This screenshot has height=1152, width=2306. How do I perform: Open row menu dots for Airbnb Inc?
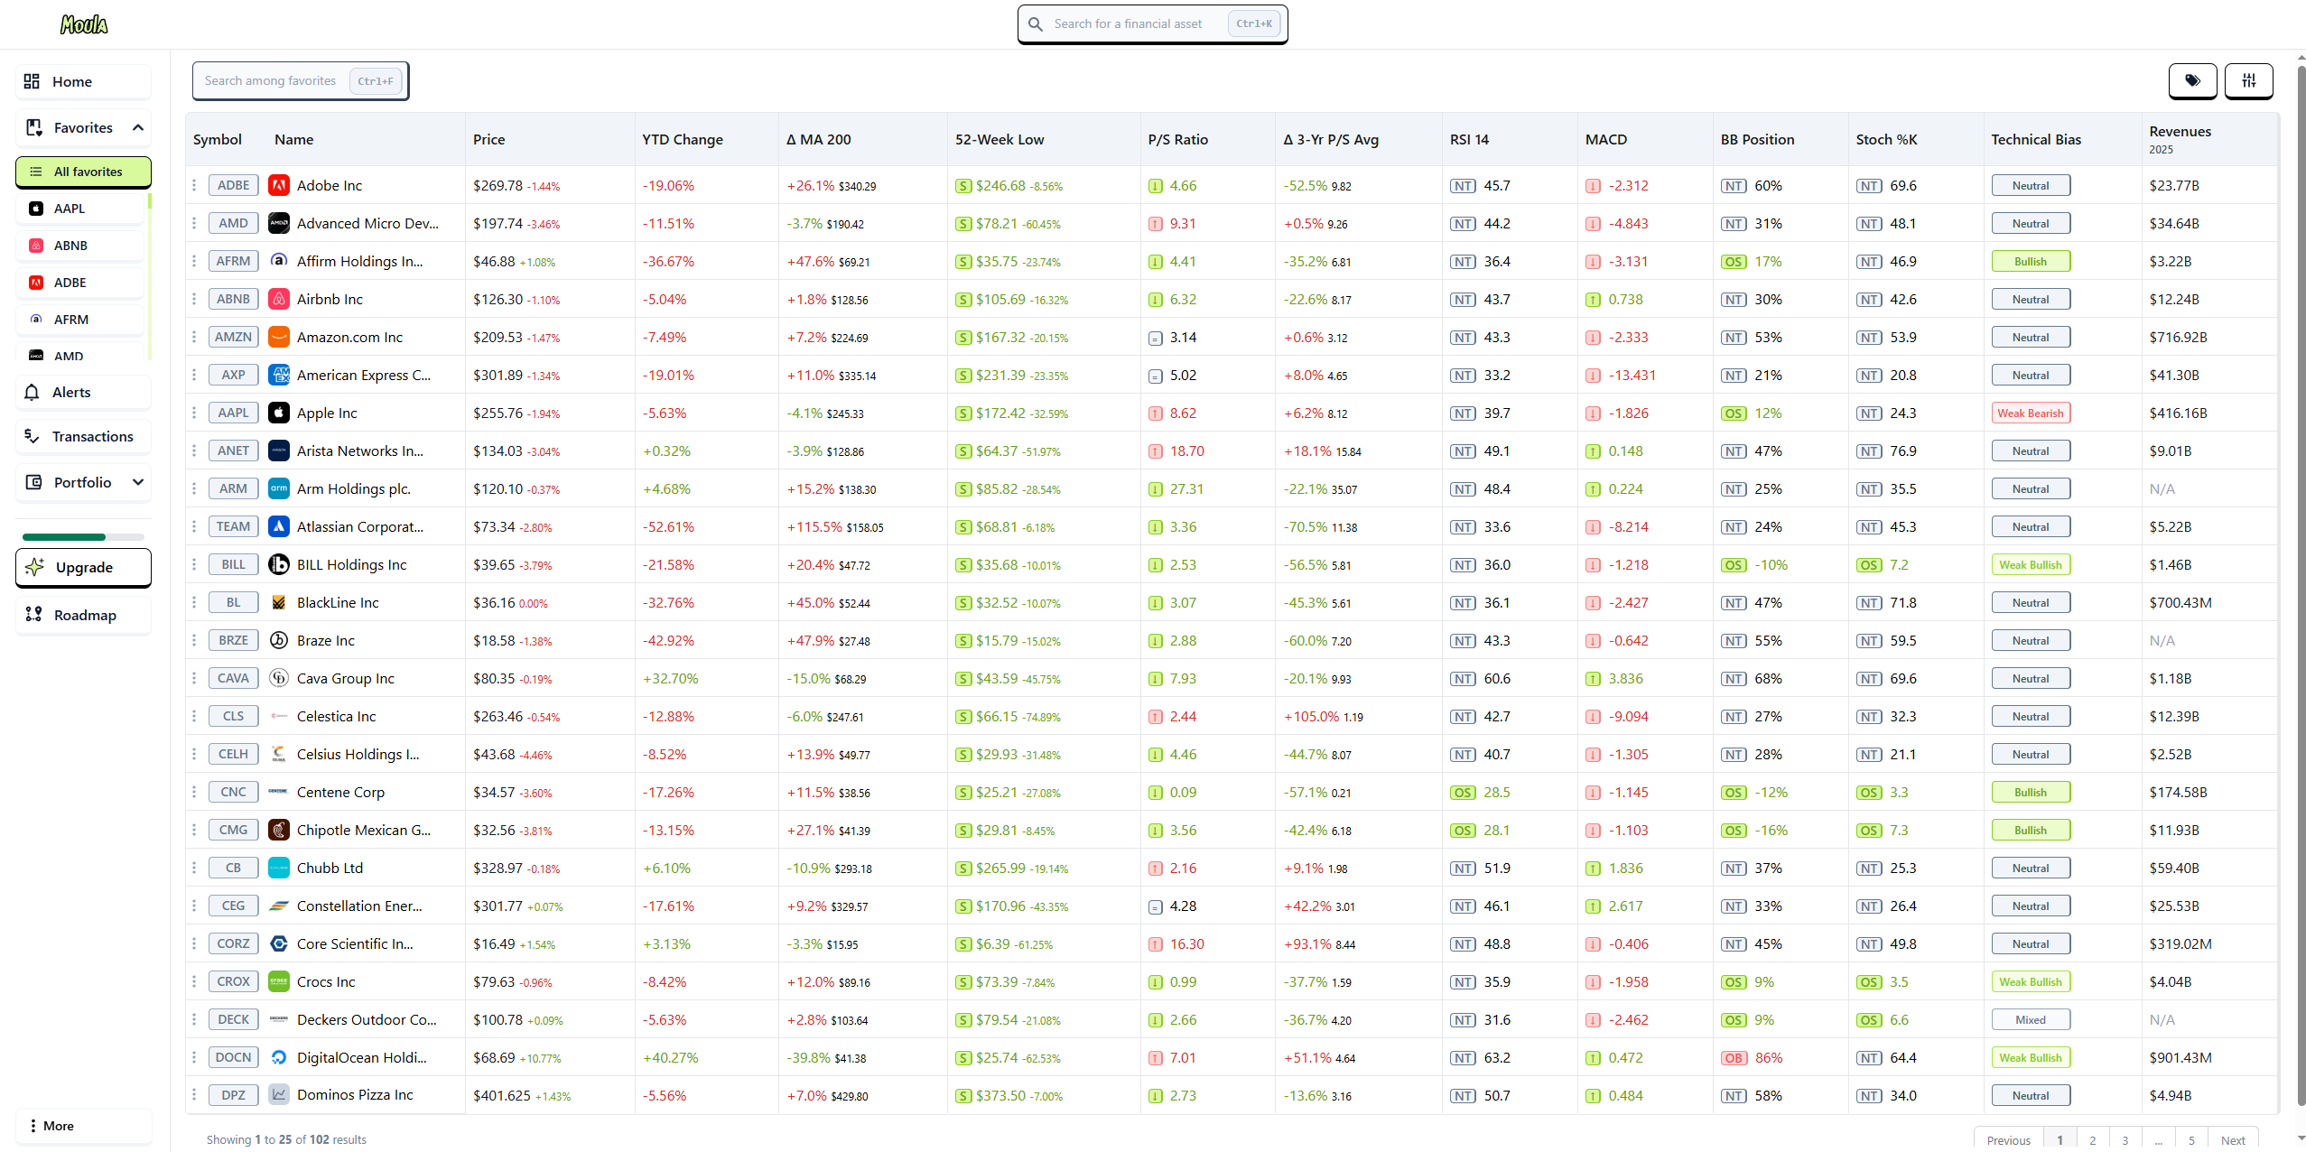pos(194,299)
